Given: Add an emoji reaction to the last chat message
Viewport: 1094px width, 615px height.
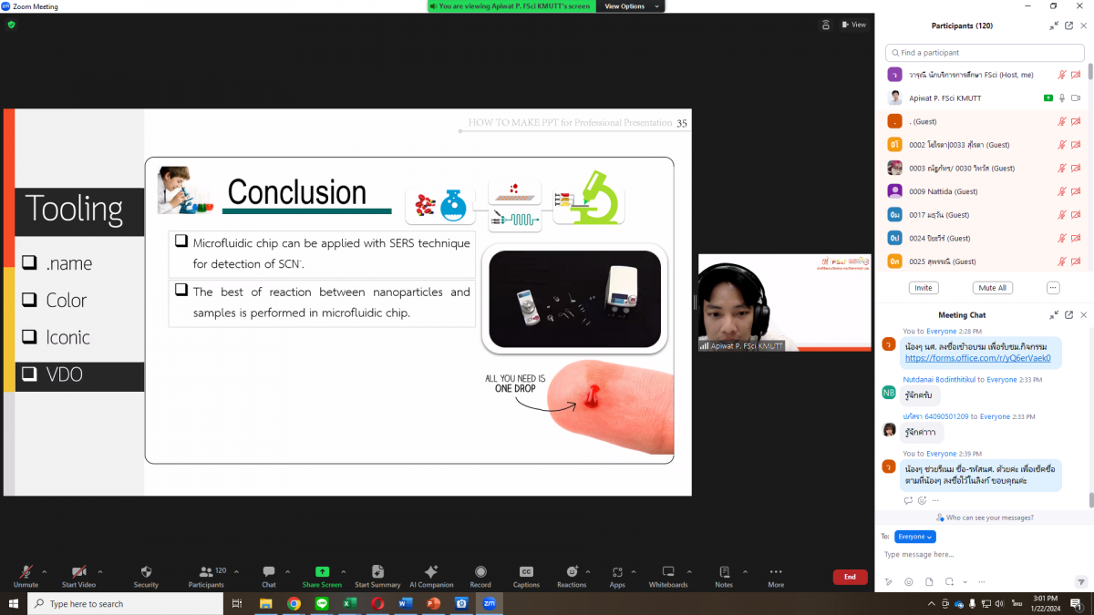Looking at the screenshot, I should click(x=923, y=500).
